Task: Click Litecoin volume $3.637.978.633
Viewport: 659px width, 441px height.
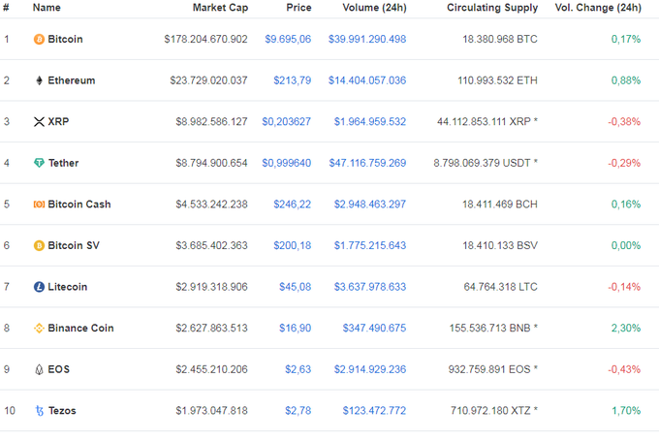Action: (370, 287)
